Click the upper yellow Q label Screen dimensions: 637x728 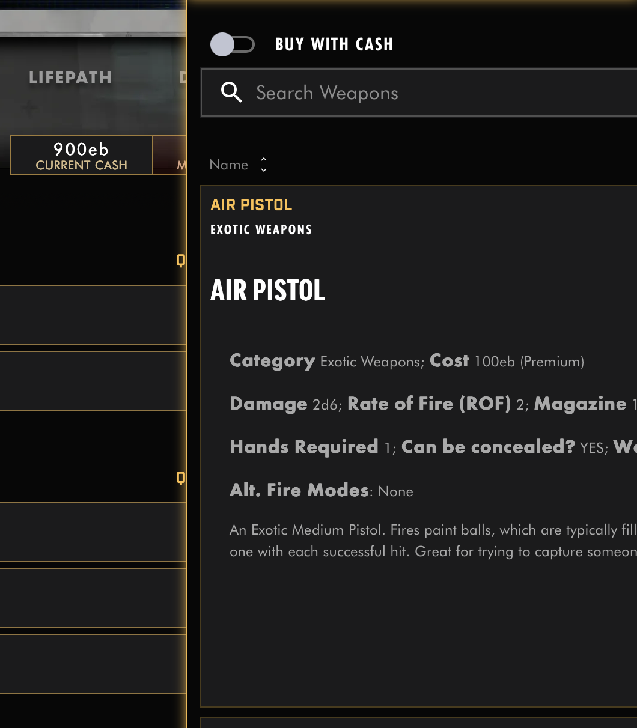[x=180, y=260]
